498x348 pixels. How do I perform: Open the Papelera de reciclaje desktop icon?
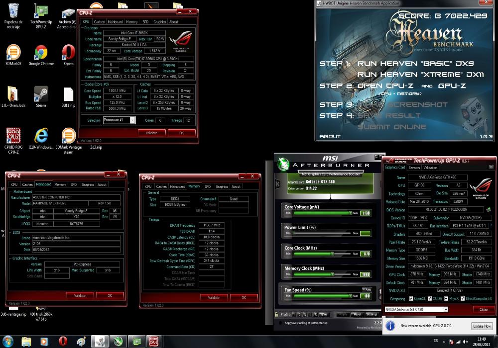[x=13, y=16]
